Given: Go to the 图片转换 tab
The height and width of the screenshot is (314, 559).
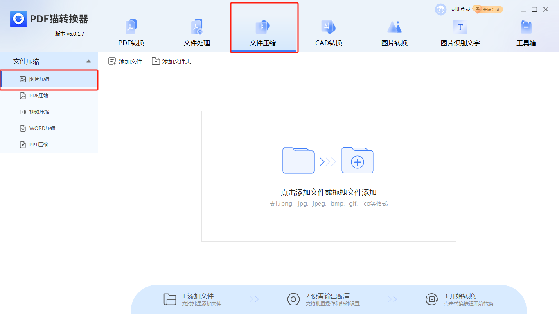Looking at the screenshot, I should pos(394,34).
